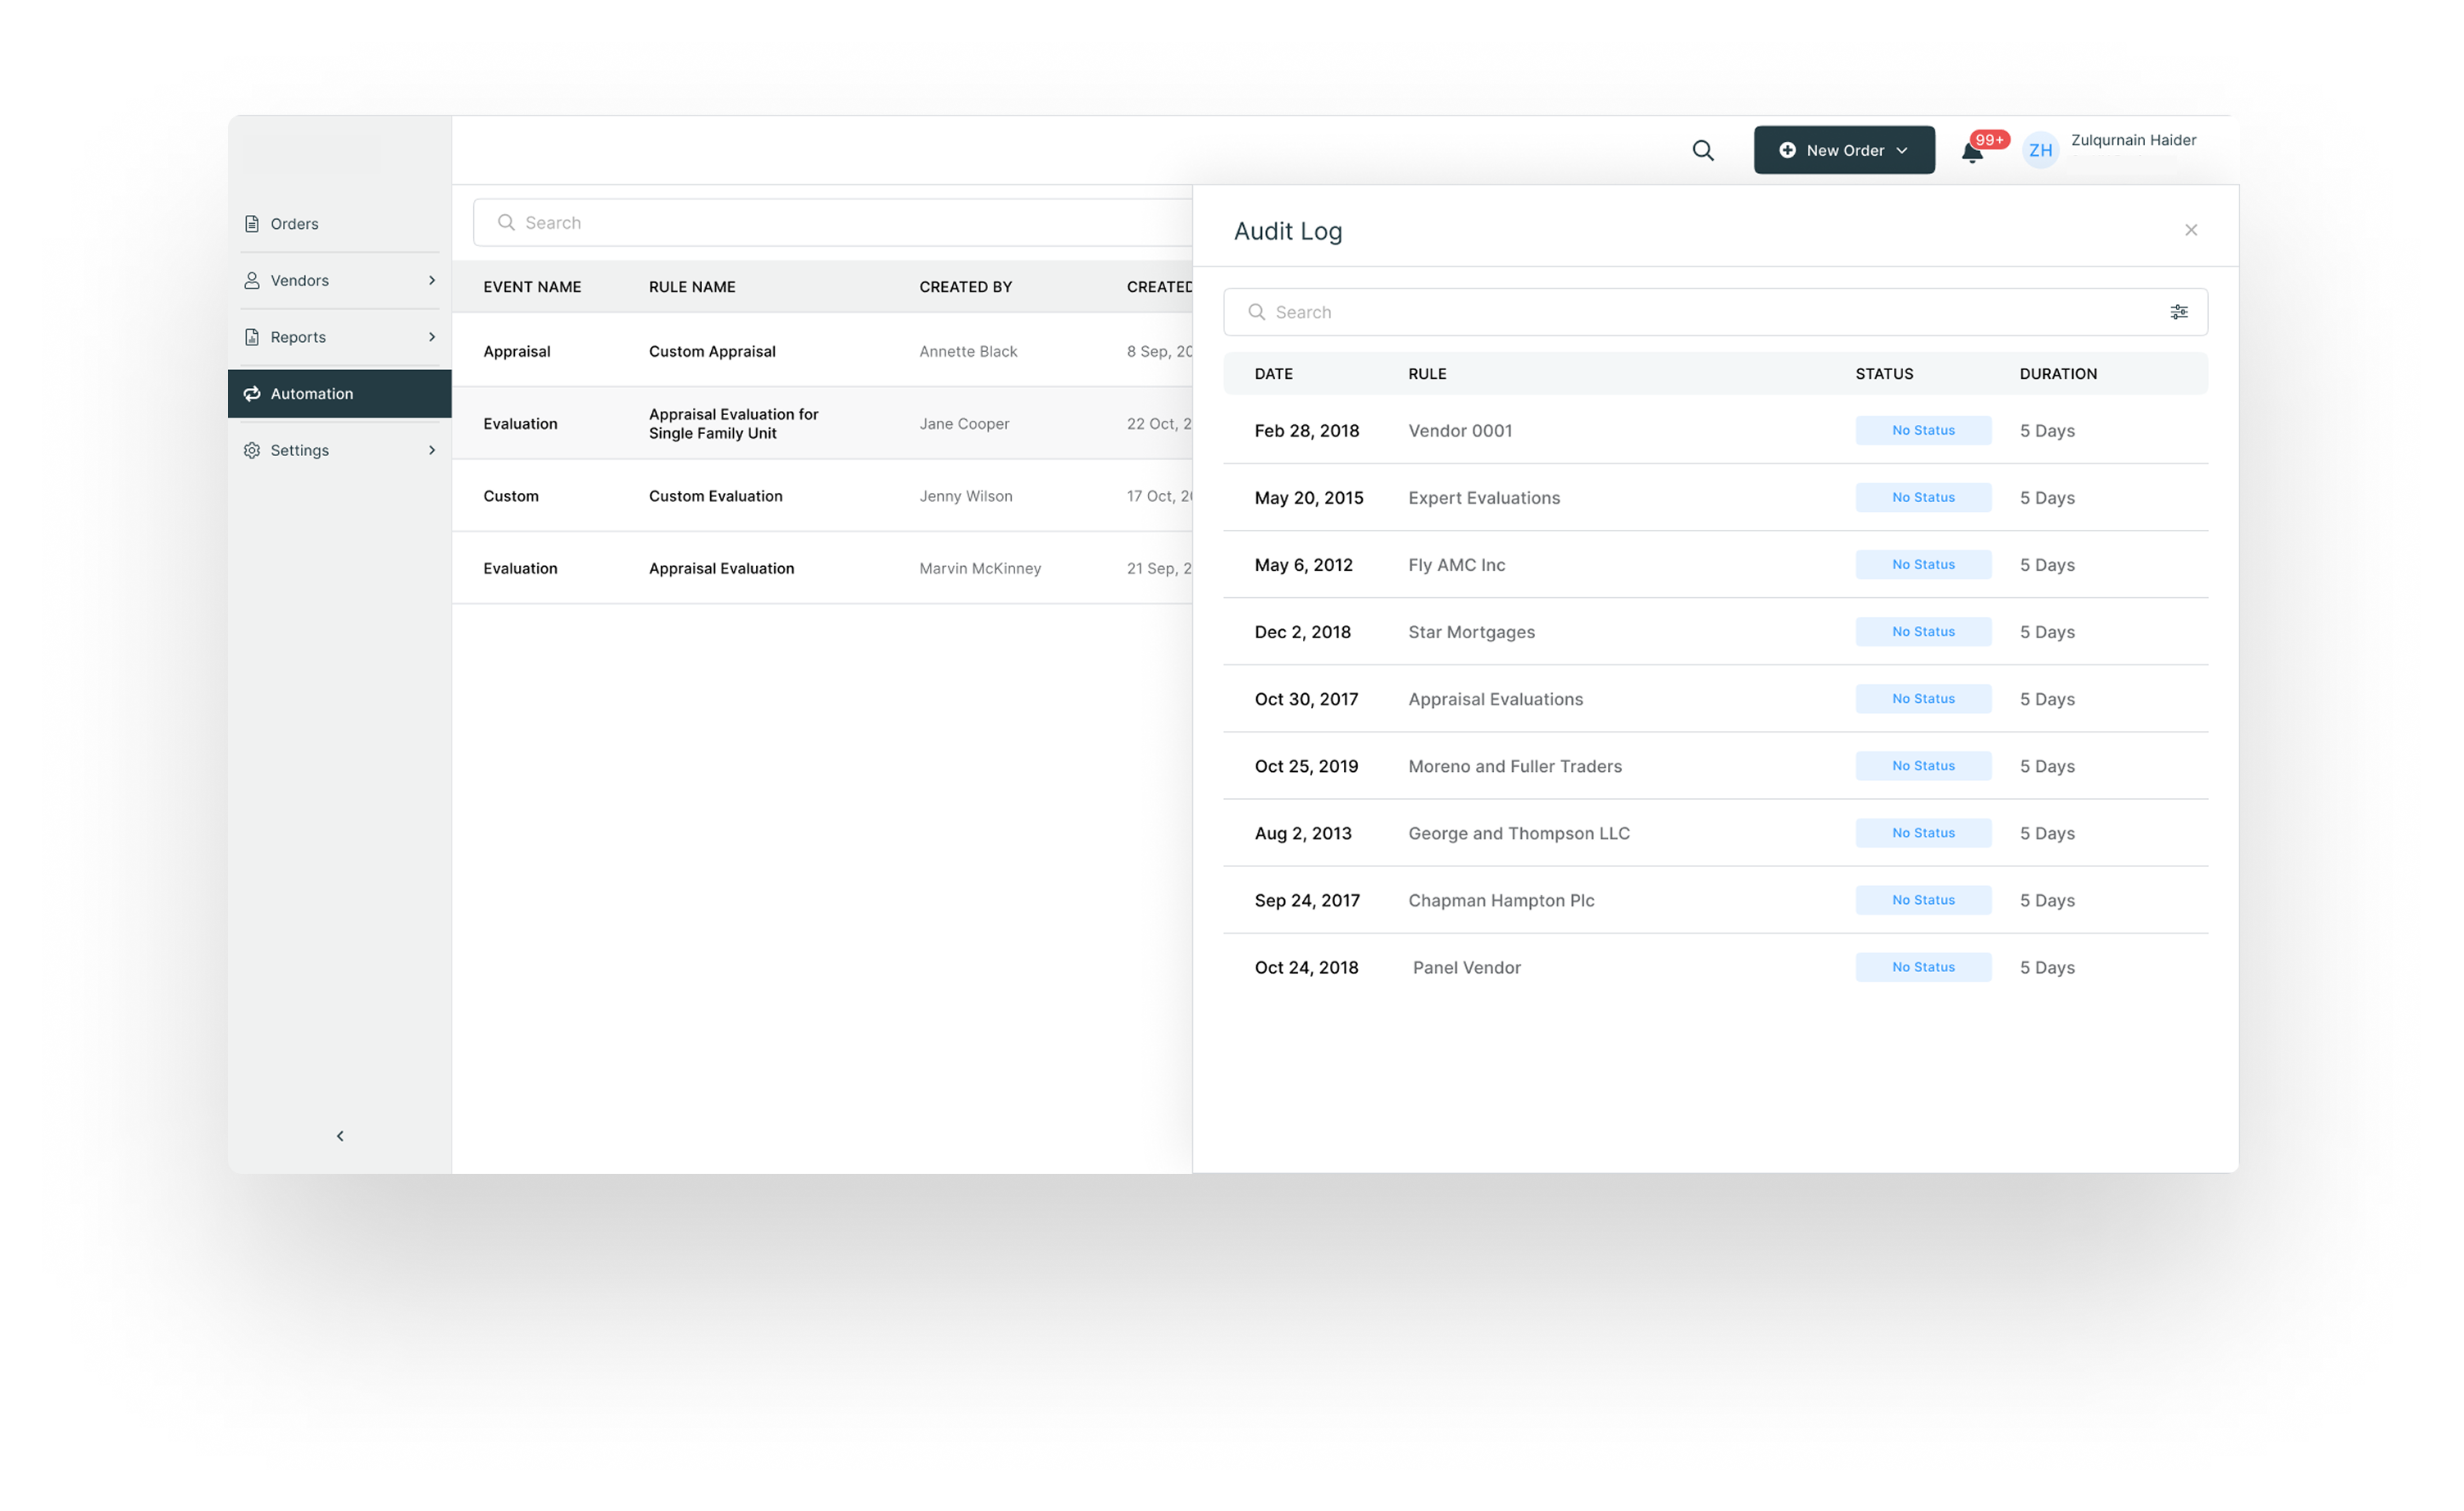Open the Orders menu item
Screen dimensions: 2464x1511
(339, 224)
